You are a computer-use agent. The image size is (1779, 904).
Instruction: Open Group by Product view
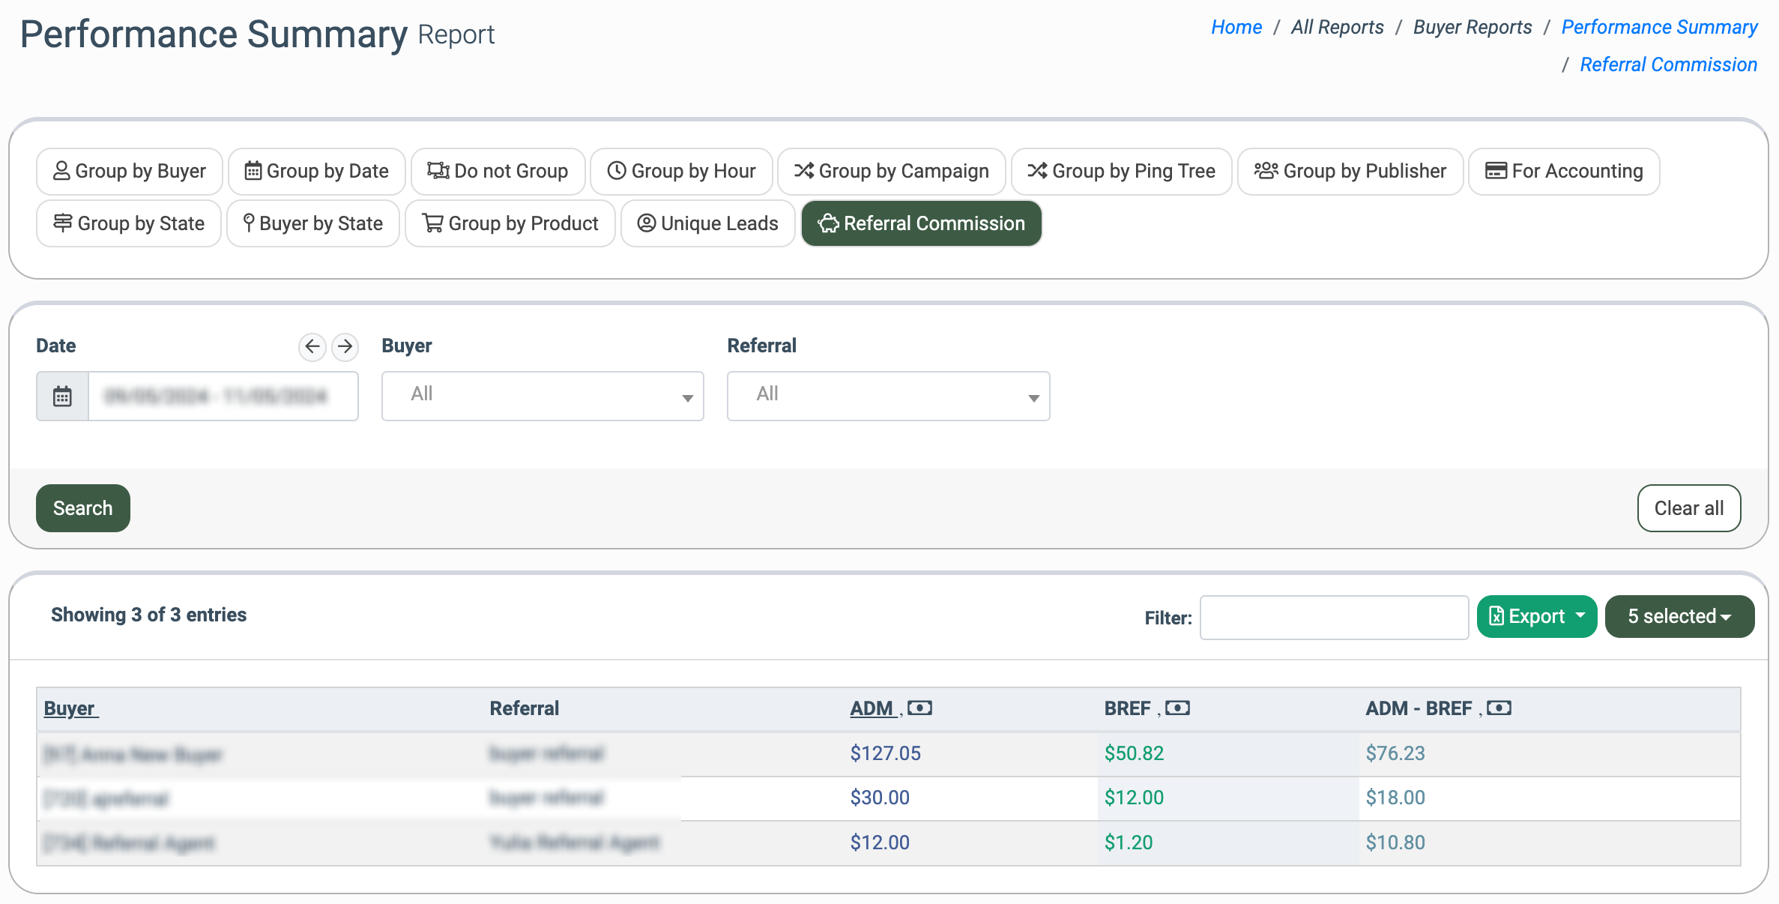pos(510,223)
